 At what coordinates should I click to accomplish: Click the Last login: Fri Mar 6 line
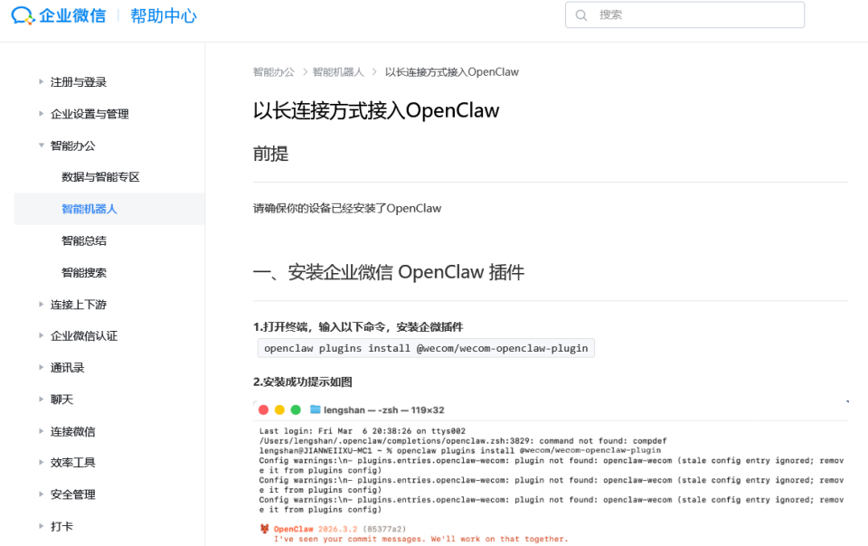[362, 431]
